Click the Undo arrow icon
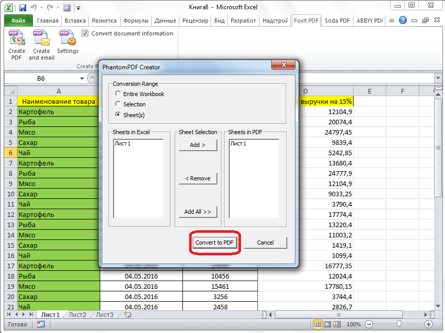 (x=35, y=8)
